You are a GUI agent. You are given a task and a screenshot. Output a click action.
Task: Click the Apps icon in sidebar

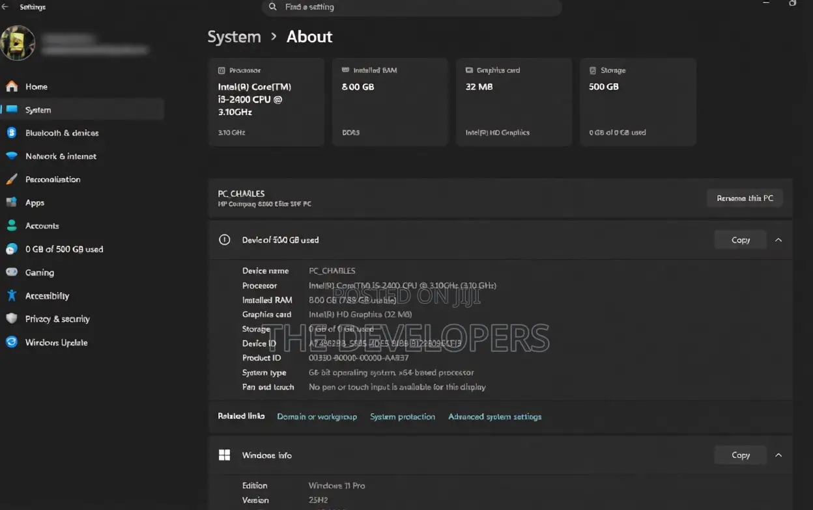coord(12,202)
